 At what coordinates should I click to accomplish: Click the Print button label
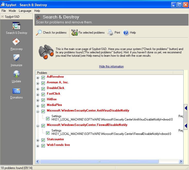point(117,33)
